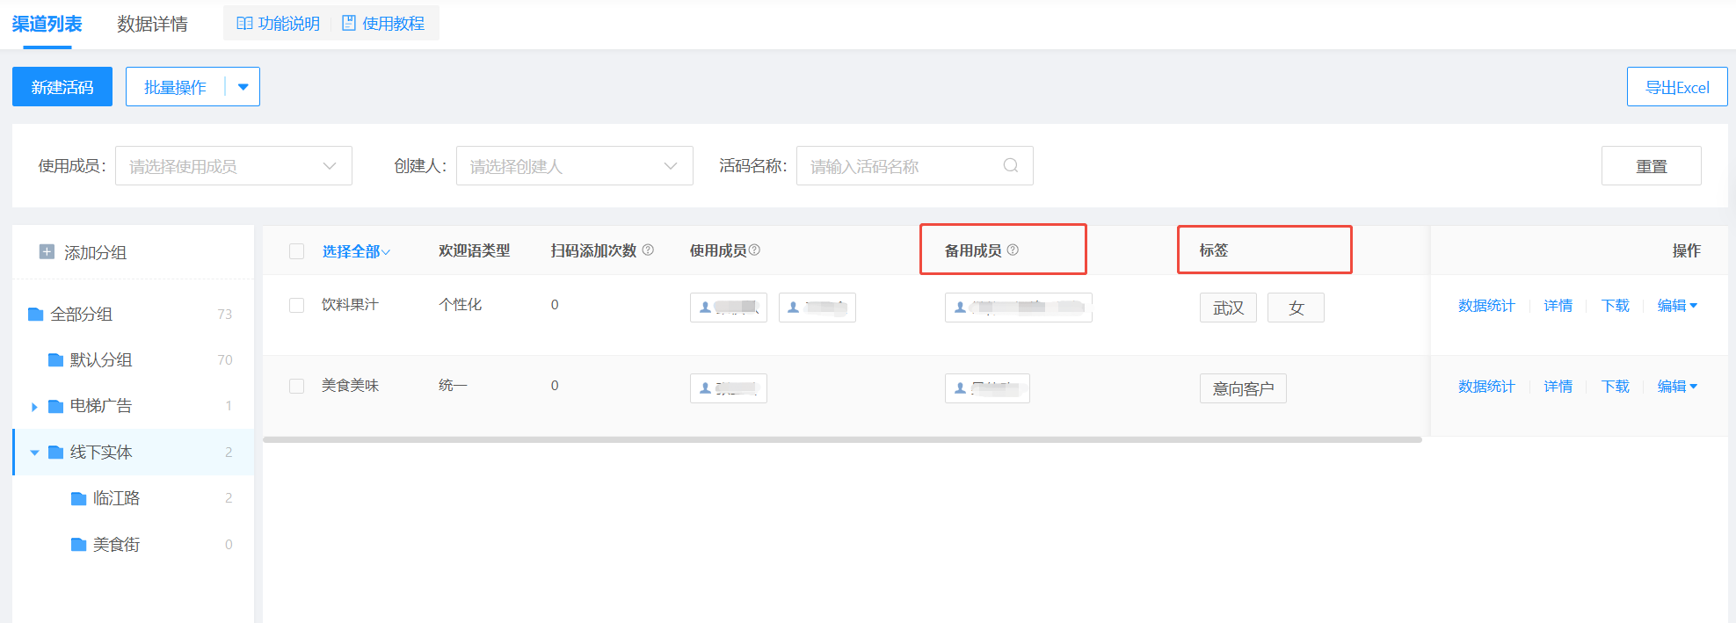
Task: Click the 美食美味 name cell
Action: [350, 386]
